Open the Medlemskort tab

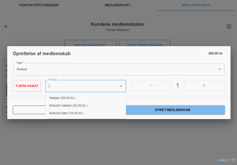coord(117,5)
